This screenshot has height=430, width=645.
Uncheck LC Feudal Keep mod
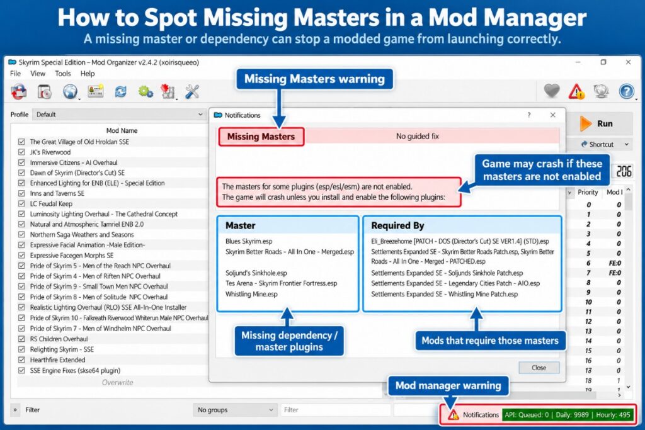(21, 203)
